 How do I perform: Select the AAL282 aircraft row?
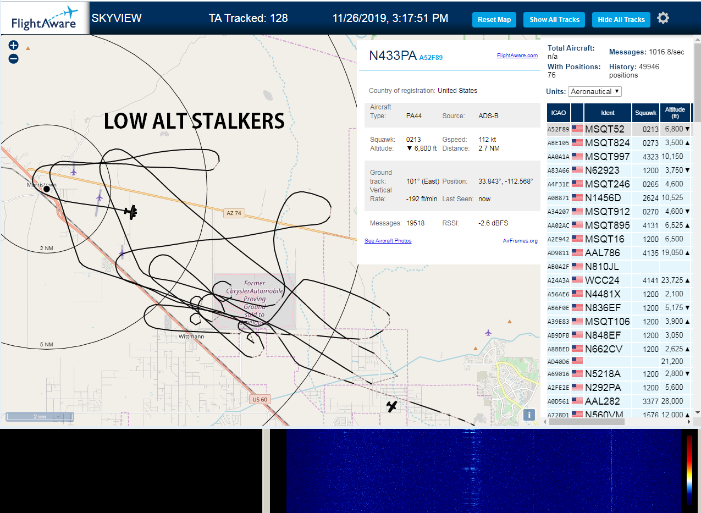coord(619,401)
